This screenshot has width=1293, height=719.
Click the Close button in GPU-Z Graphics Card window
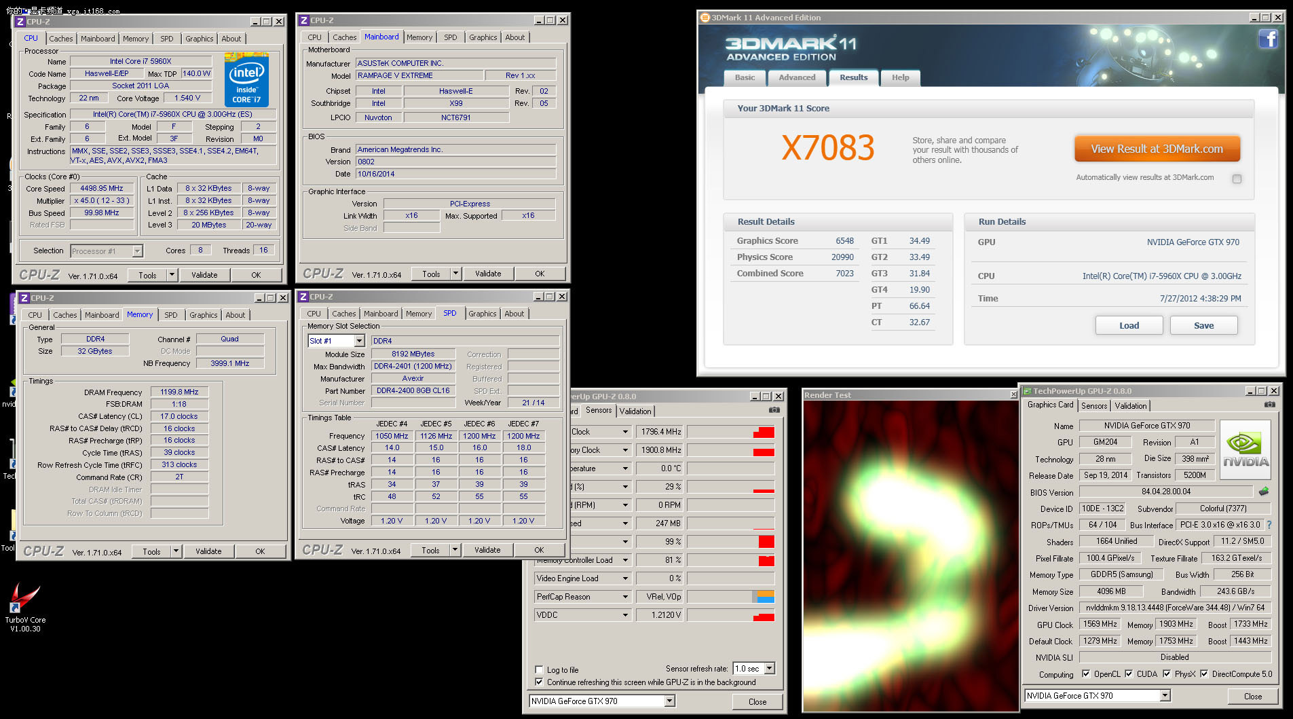pyautogui.click(x=1253, y=697)
